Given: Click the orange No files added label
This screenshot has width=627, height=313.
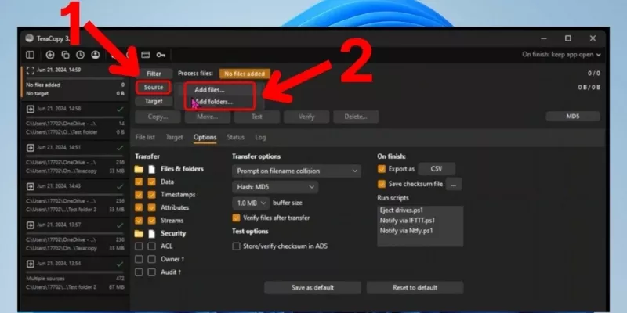Looking at the screenshot, I should click(x=245, y=74).
